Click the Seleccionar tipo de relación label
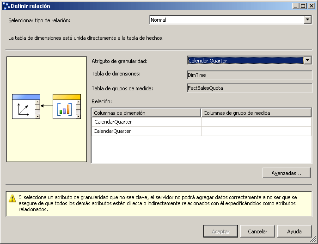The image size is (318, 244). tap(39, 20)
